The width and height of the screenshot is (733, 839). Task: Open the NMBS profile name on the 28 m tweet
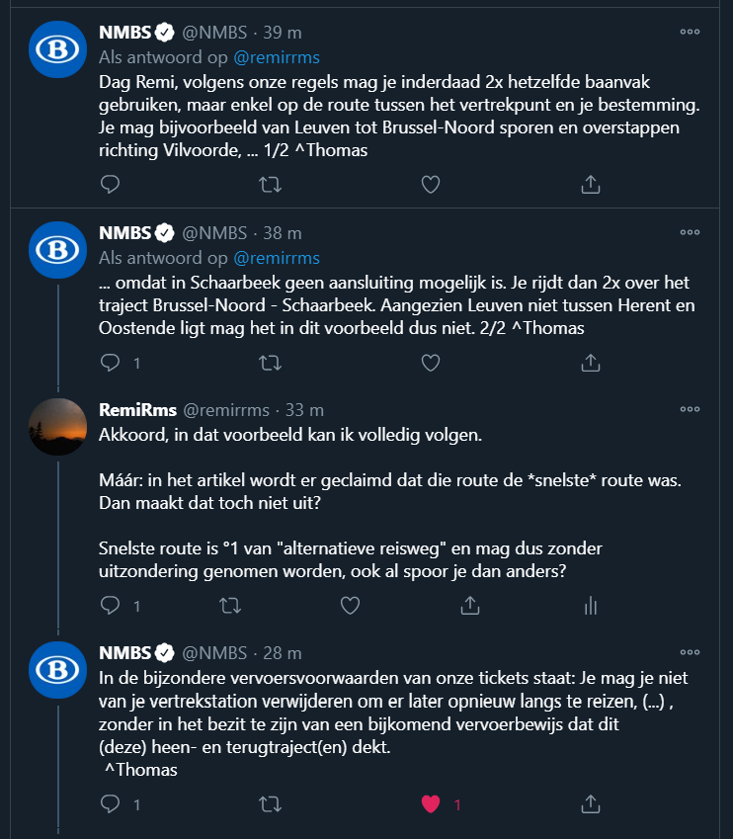click(x=124, y=652)
